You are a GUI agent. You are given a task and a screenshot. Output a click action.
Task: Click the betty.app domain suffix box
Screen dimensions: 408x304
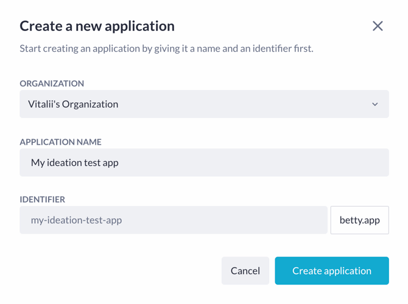pyautogui.click(x=360, y=220)
